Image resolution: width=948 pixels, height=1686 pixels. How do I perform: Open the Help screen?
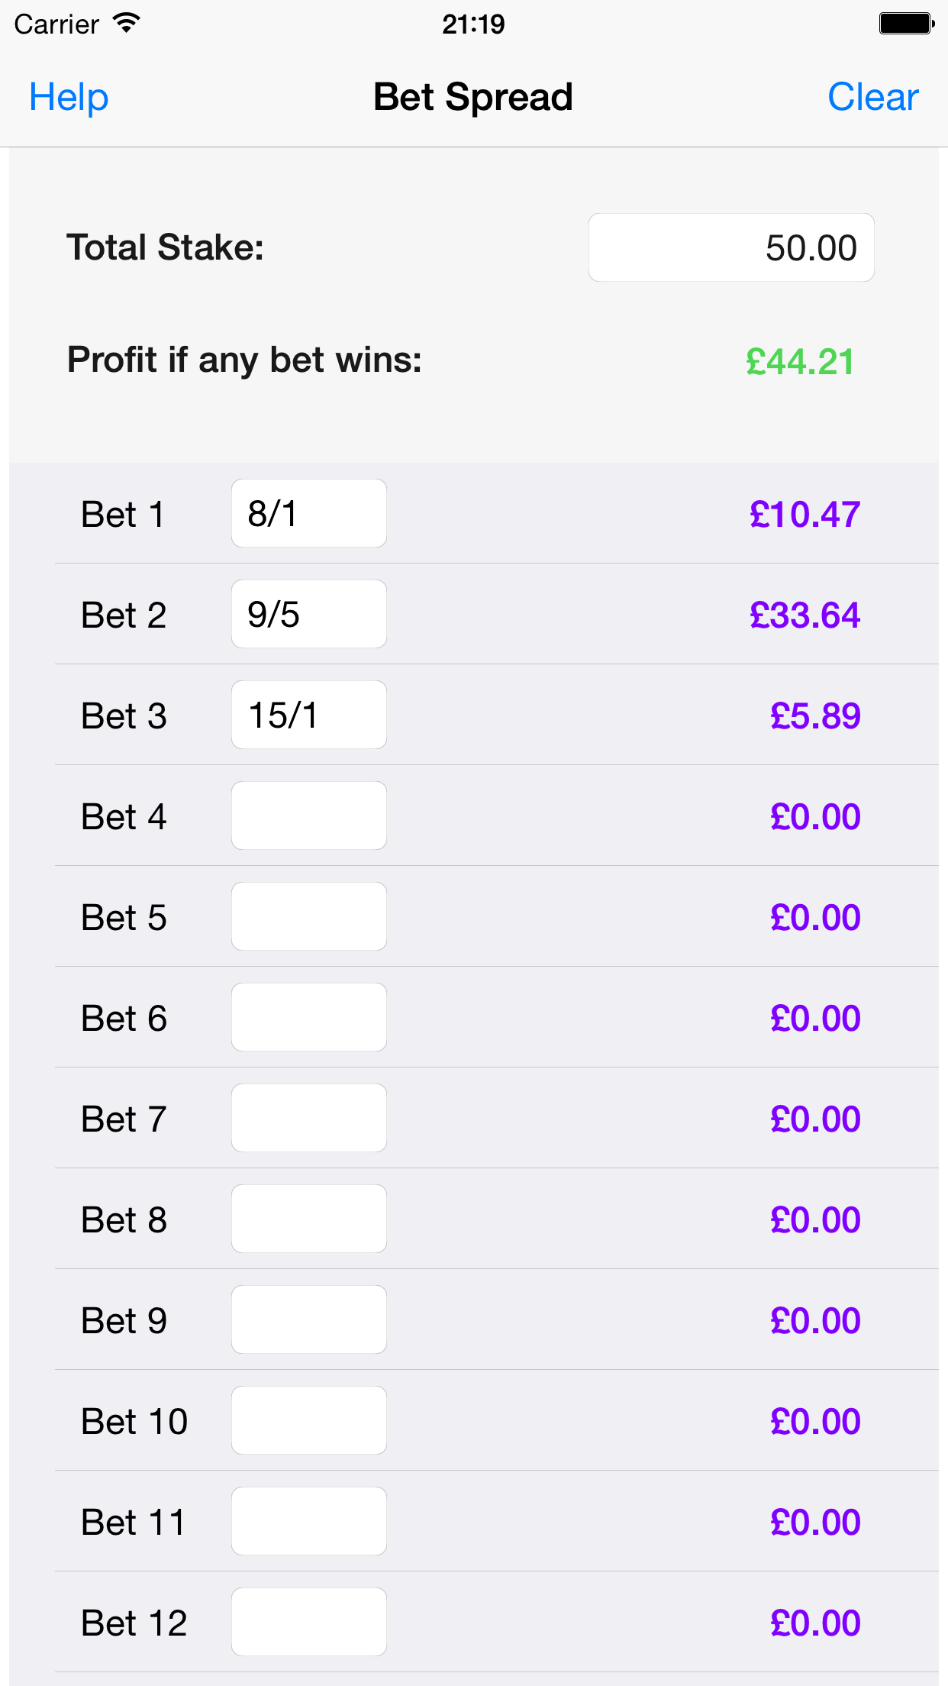pos(68,97)
